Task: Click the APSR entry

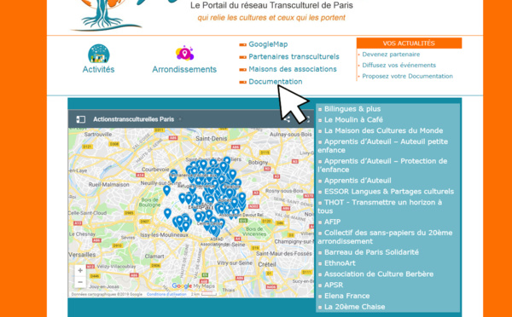Action: tap(334, 285)
